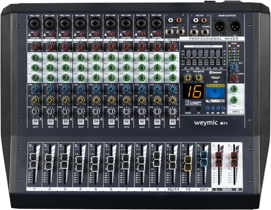Viewport: 271px width, 210px height.
Task: Grab the blue MP3 level fader
Action: [203, 158]
